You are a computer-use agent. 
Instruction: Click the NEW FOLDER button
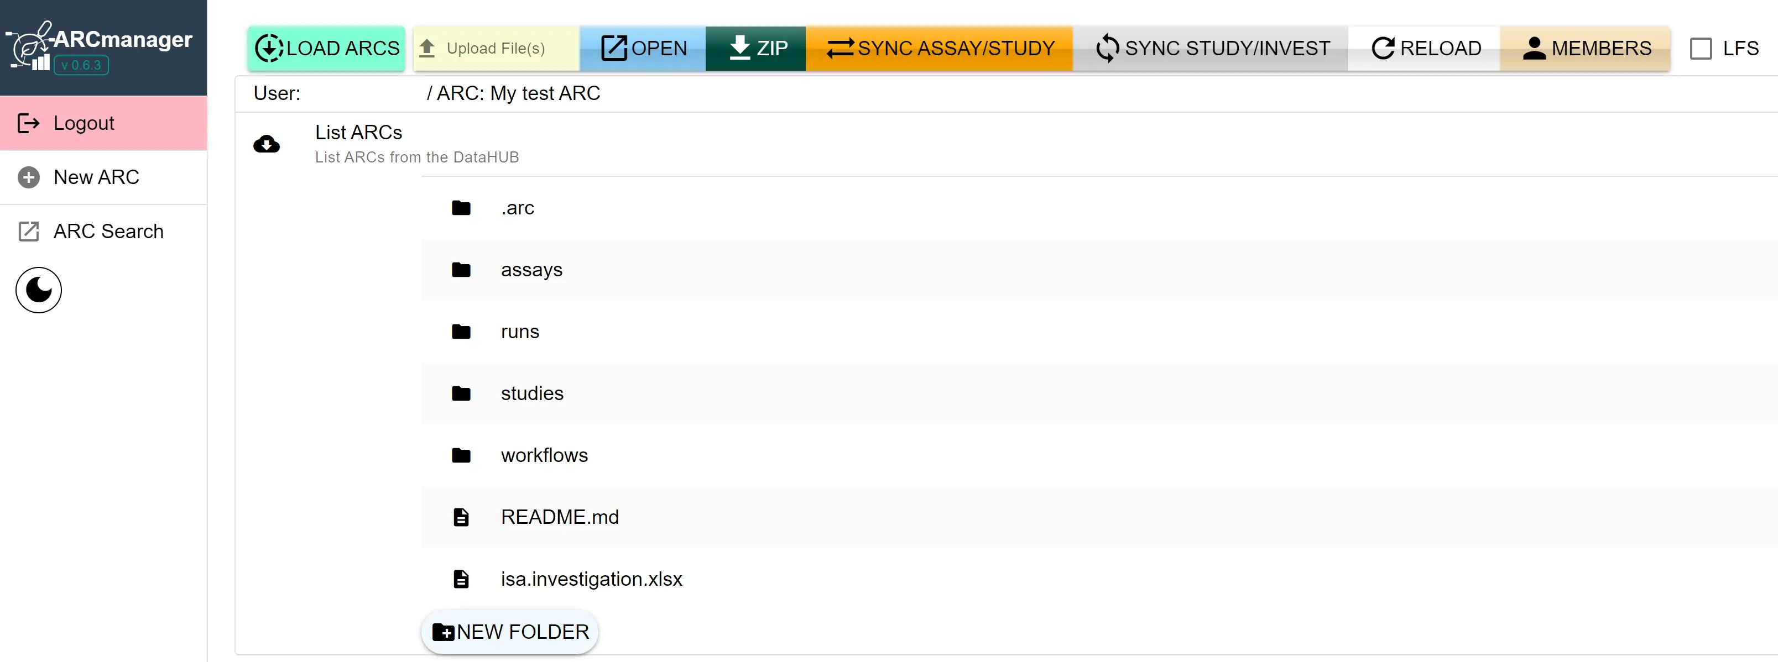510,632
